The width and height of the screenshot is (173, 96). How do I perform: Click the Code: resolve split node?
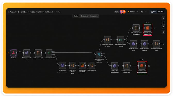tap(38, 53)
